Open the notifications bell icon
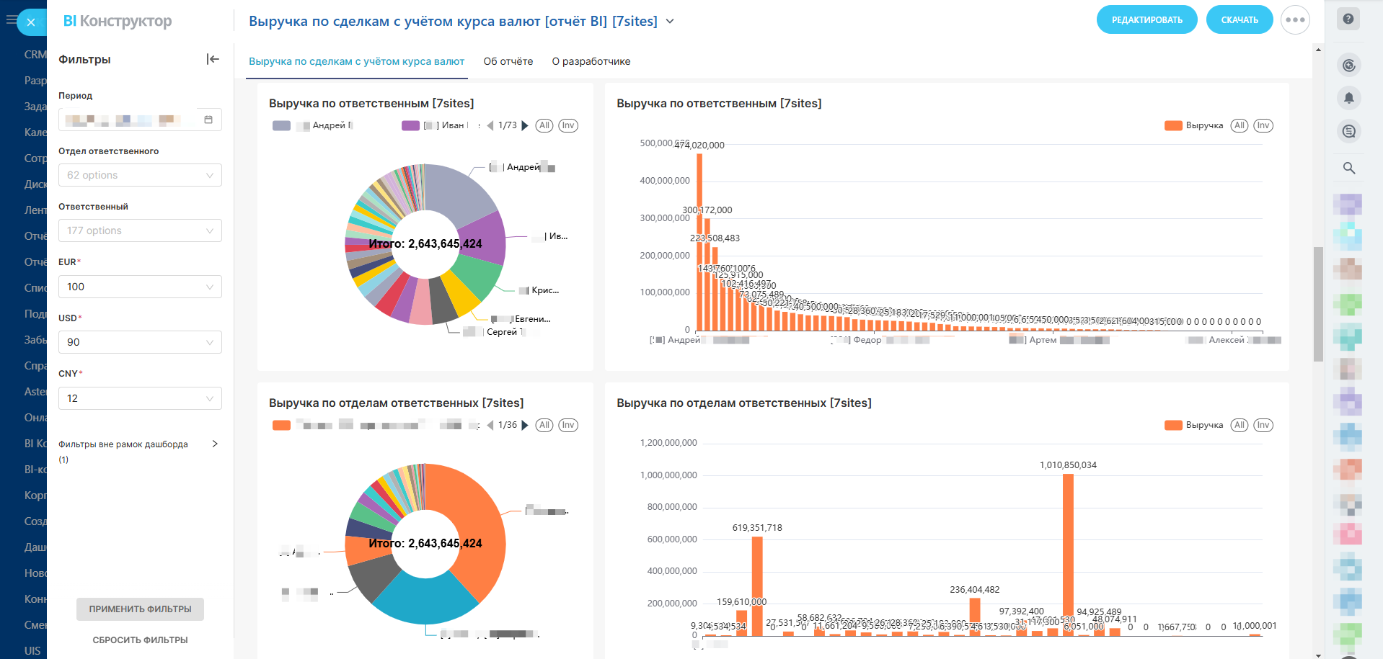Screen dimensions: 1383x659 1348,98
